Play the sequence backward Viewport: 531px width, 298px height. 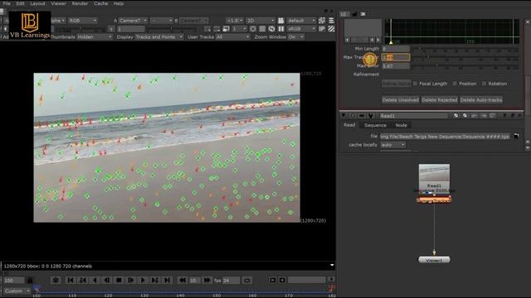pos(95,280)
